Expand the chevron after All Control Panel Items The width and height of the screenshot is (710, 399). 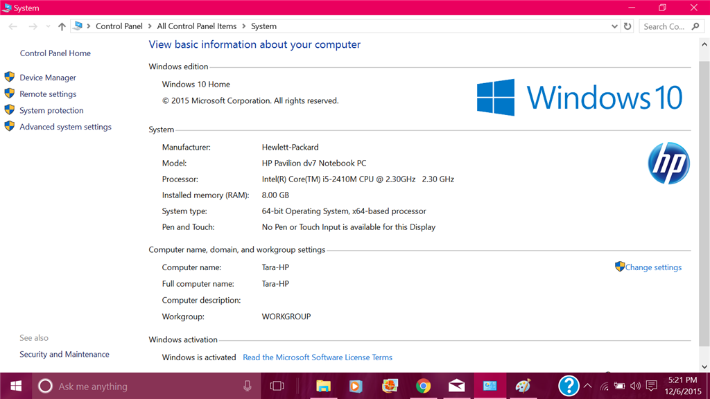click(244, 26)
